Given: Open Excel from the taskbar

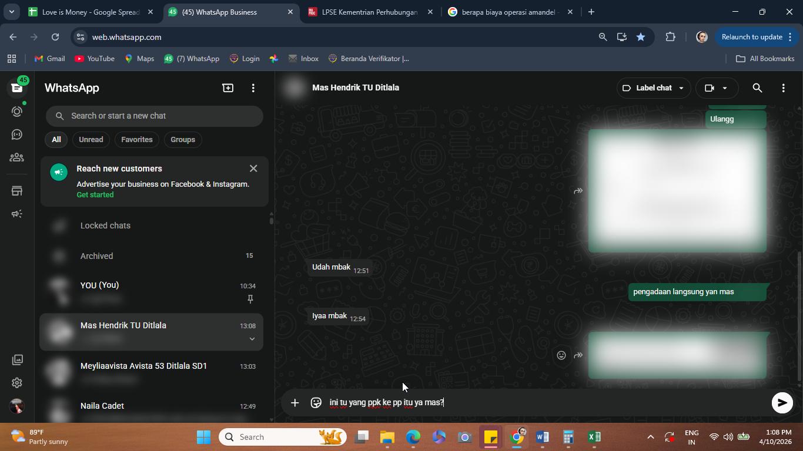Looking at the screenshot, I should click(594, 437).
